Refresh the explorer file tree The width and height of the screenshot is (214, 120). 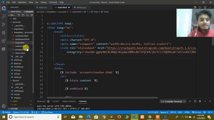coord(27,15)
